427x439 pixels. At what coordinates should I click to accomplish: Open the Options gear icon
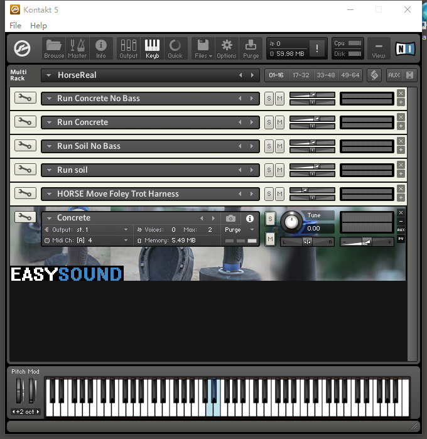pyautogui.click(x=227, y=48)
